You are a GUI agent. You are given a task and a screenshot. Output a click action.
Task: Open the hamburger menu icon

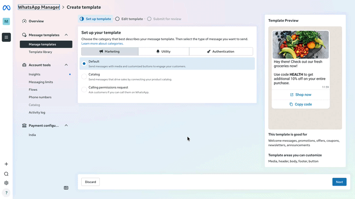point(6,37)
